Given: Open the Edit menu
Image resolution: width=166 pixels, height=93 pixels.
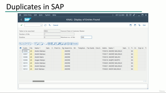Looking at the screenshot, I should coord(35,15).
